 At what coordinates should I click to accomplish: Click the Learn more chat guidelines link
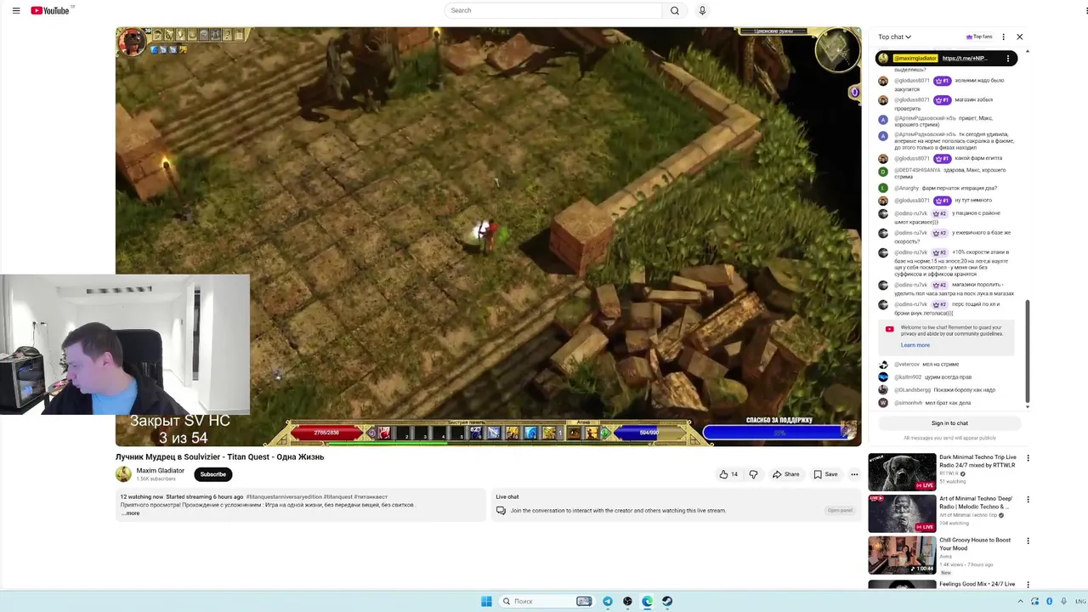coord(915,345)
